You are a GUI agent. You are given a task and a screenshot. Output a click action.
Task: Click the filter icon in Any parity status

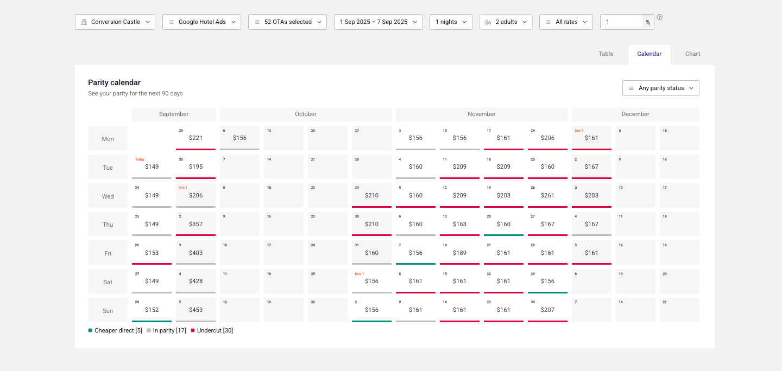click(x=632, y=88)
